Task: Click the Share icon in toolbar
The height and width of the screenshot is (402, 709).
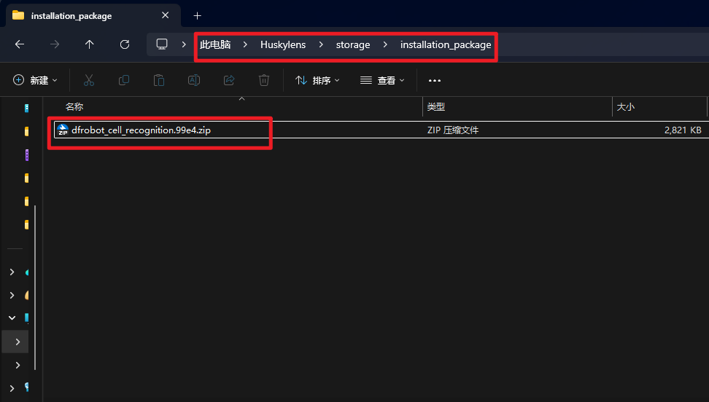Action: click(229, 80)
